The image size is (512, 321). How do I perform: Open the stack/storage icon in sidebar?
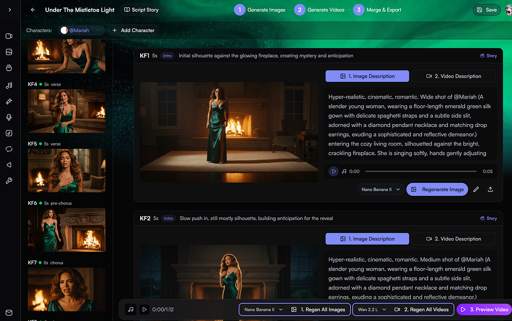point(9,68)
